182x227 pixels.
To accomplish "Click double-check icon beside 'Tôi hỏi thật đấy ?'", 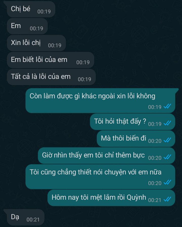I will point(167,123).
